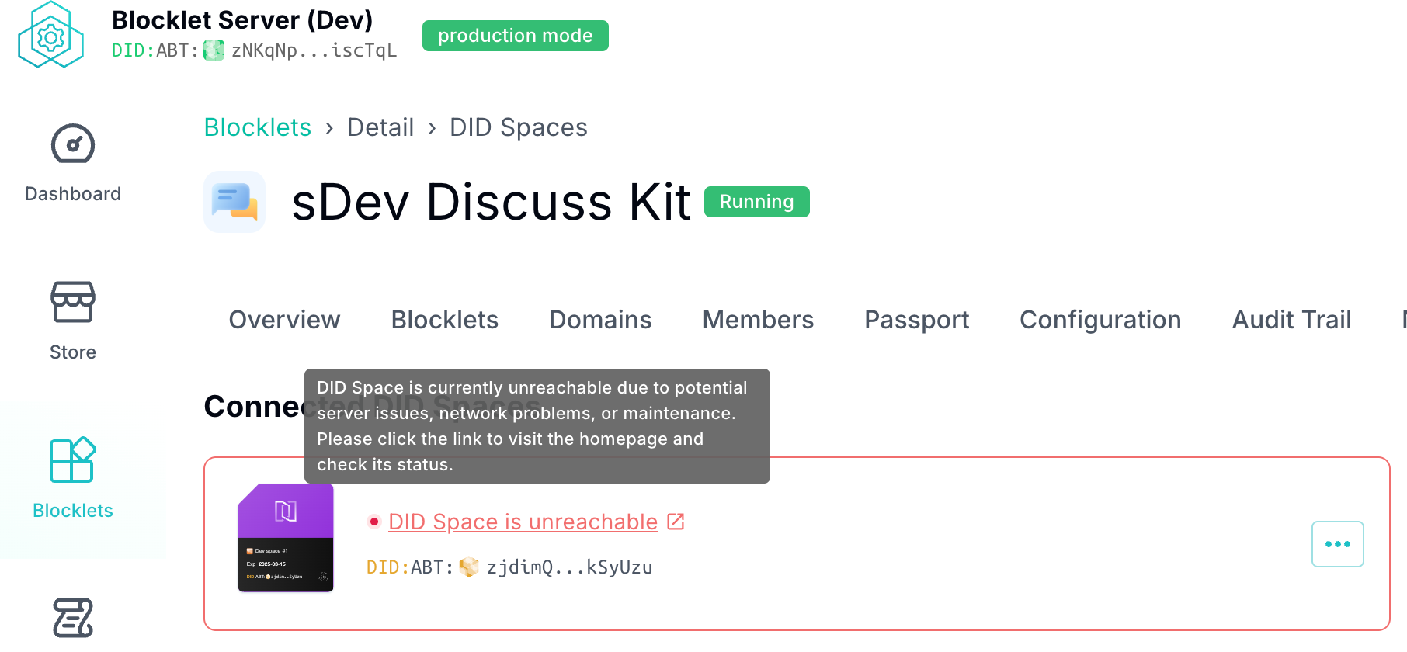1407x652 pixels.
Task: Click the production mode badge
Action: pos(515,36)
